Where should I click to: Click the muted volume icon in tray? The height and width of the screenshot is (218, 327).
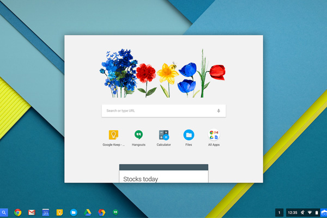(302, 213)
